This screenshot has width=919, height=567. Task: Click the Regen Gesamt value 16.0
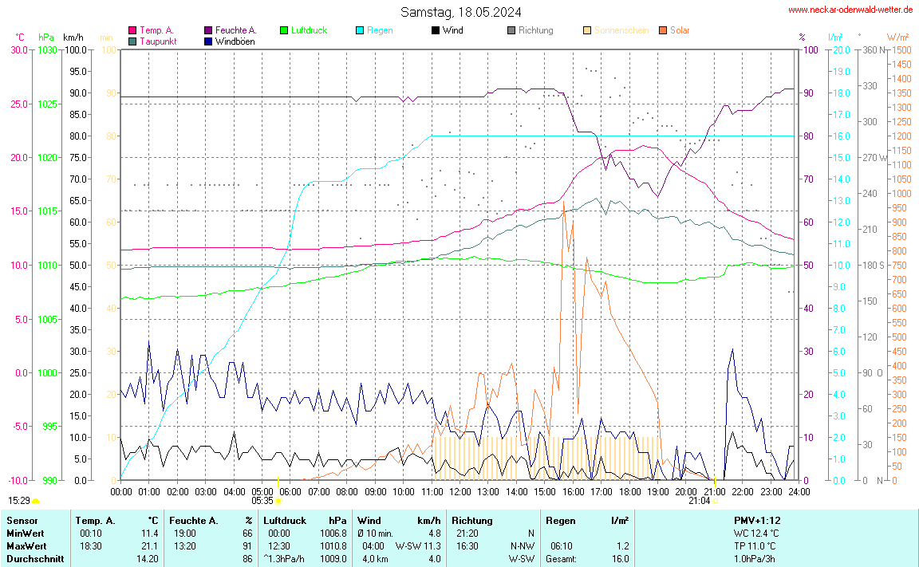click(x=620, y=559)
